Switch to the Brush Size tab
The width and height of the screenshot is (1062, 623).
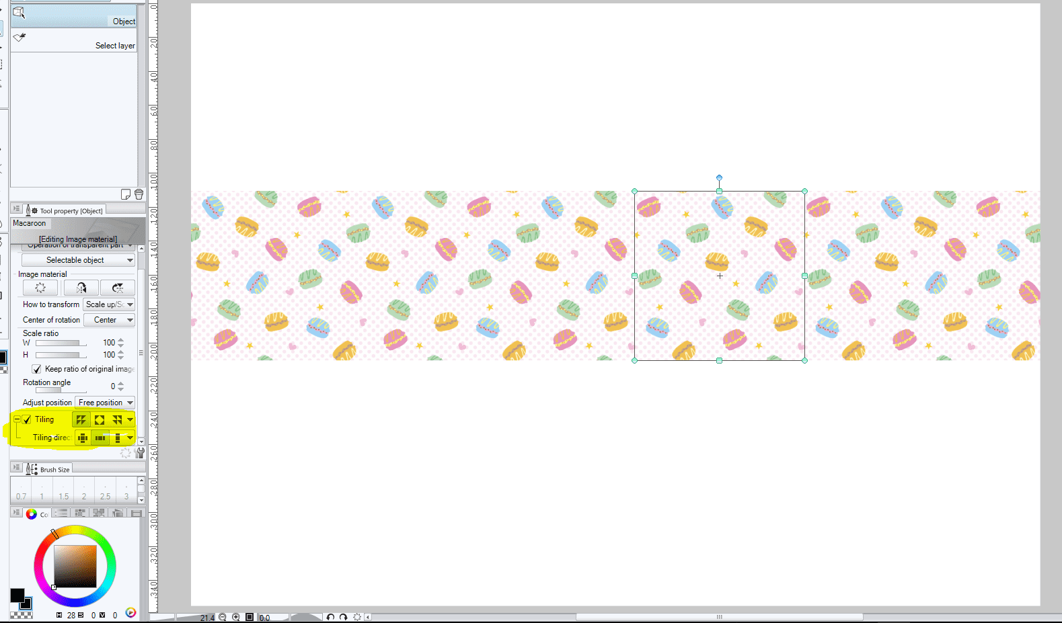click(x=48, y=469)
